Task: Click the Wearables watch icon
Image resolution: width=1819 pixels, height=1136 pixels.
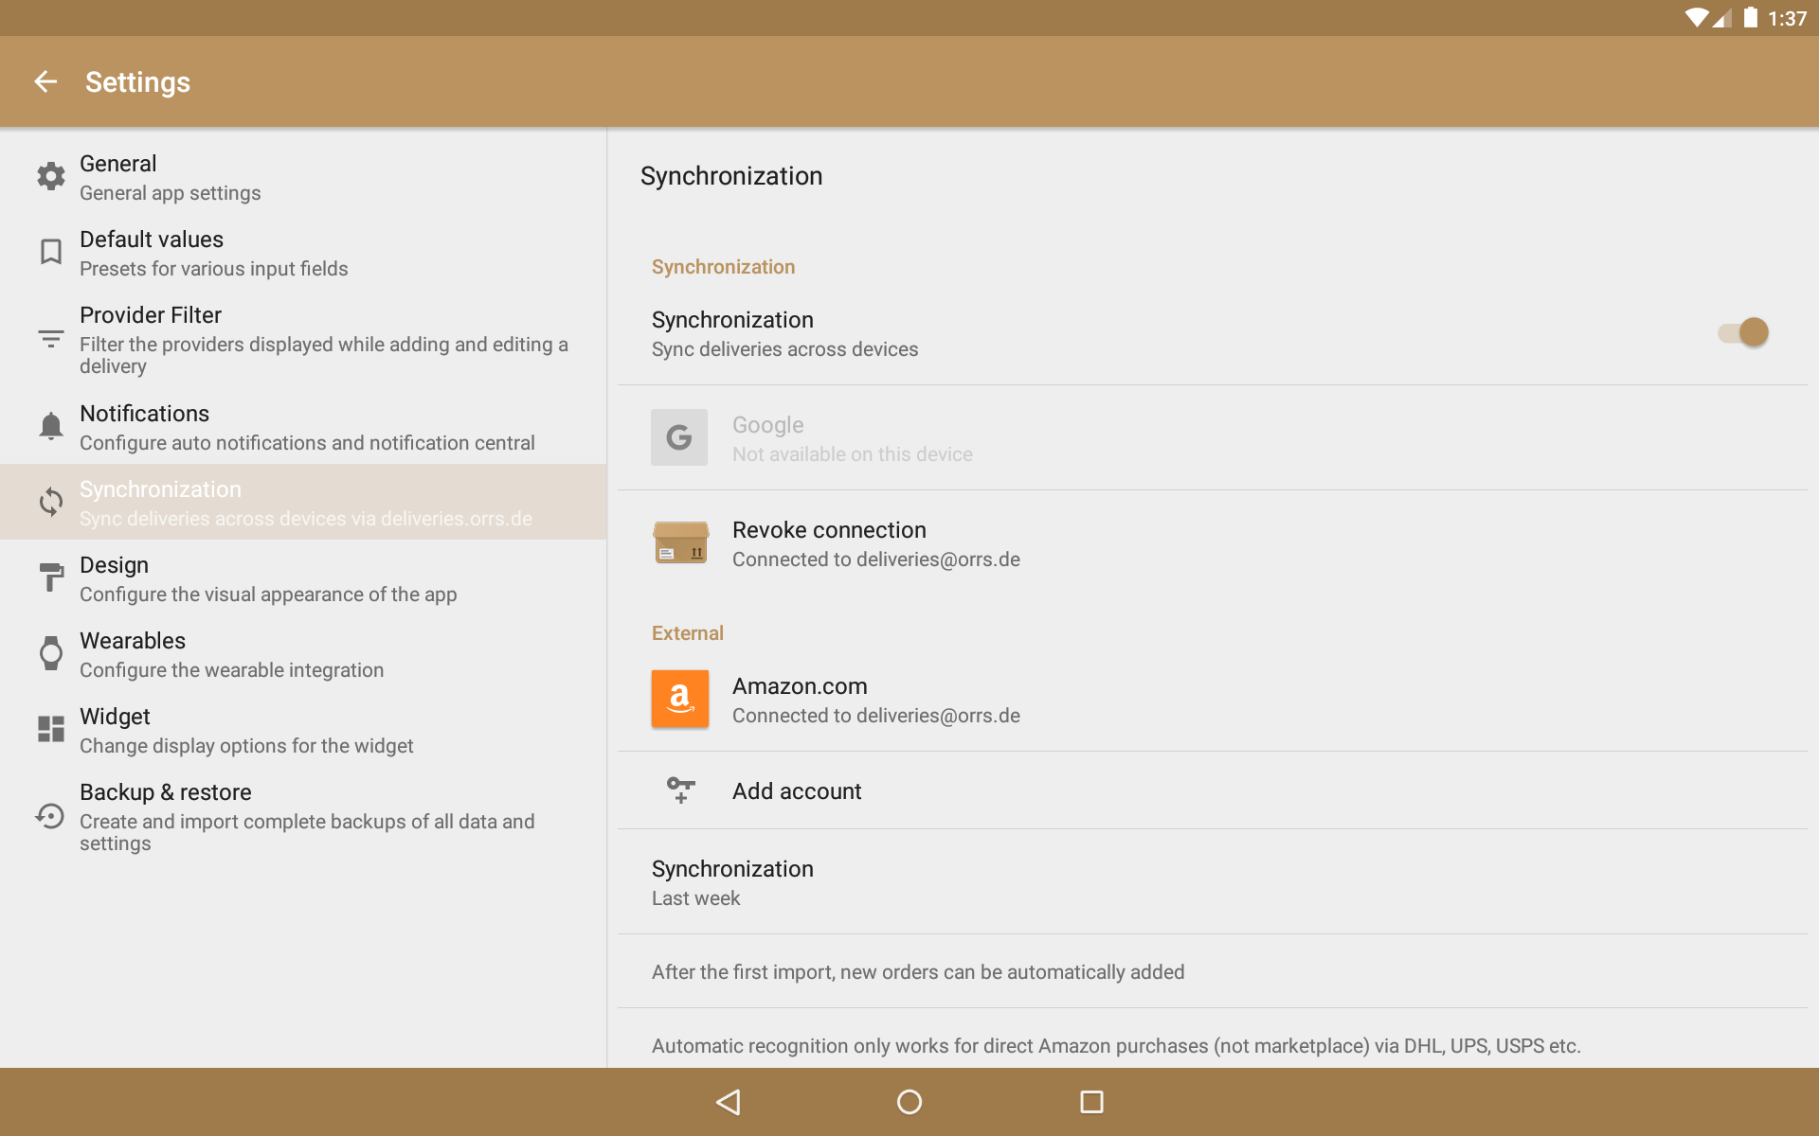Action: coord(51,653)
